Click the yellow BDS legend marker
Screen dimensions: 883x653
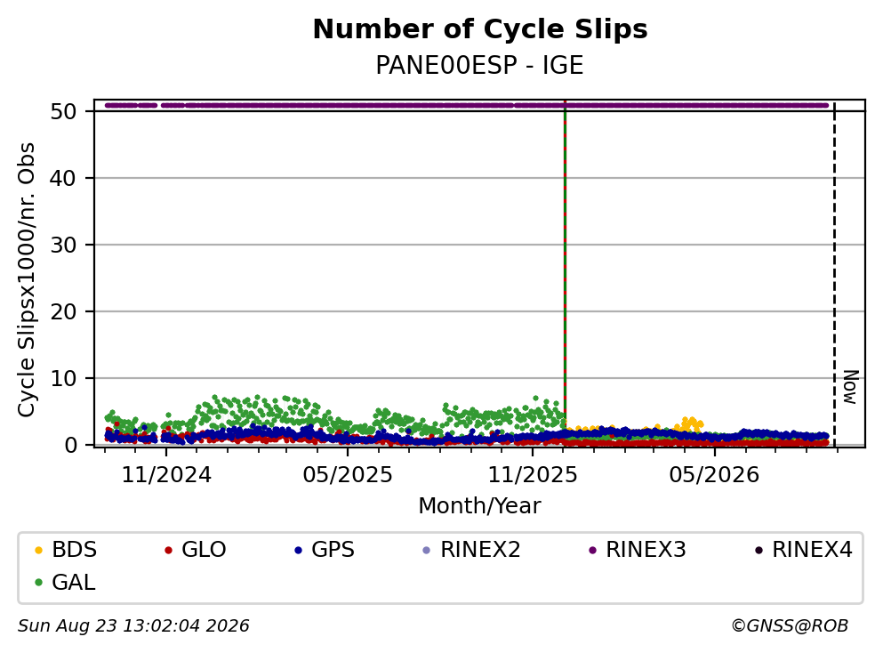click(x=38, y=550)
